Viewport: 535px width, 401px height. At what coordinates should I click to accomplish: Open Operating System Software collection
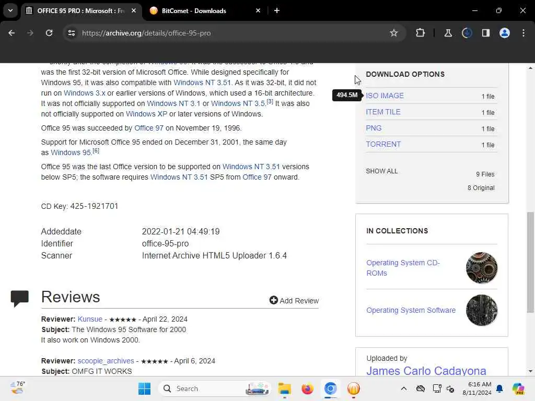(x=411, y=310)
